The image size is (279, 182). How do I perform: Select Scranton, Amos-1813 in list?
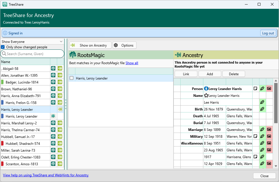pyautogui.click(x=22, y=164)
